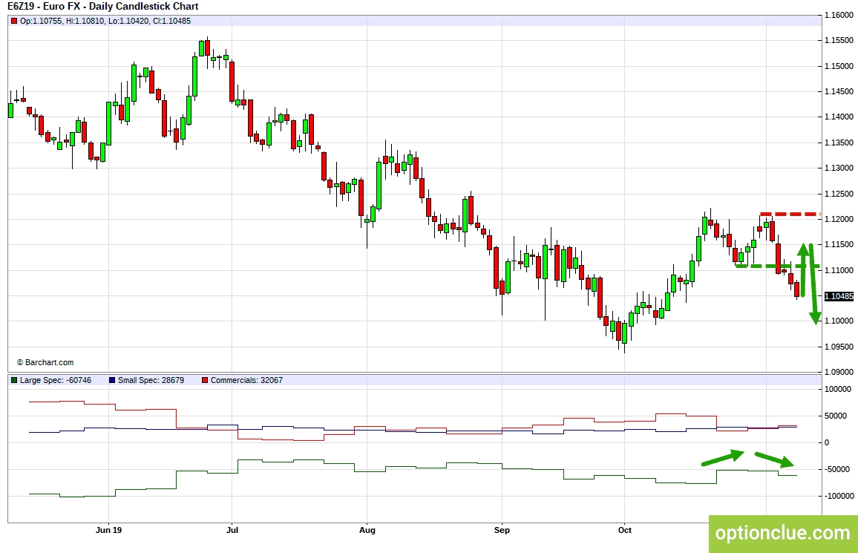Screen dimensions: 858x553
Task: Click the green upward breakout arrow annotation
Action: [804, 256]
